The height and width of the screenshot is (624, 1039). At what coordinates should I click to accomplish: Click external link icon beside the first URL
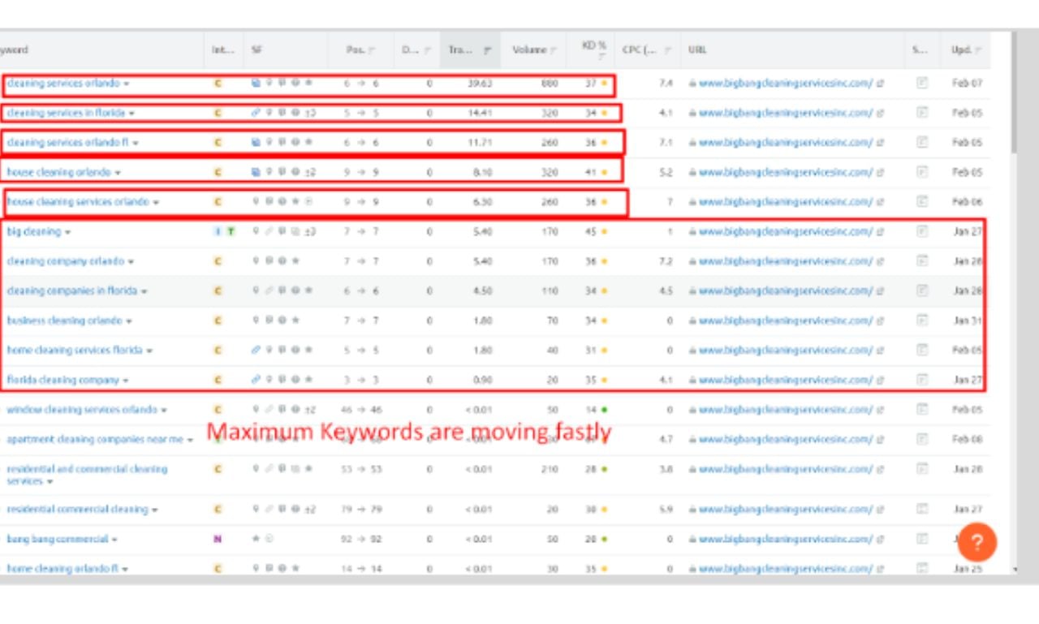click(882, 83)
